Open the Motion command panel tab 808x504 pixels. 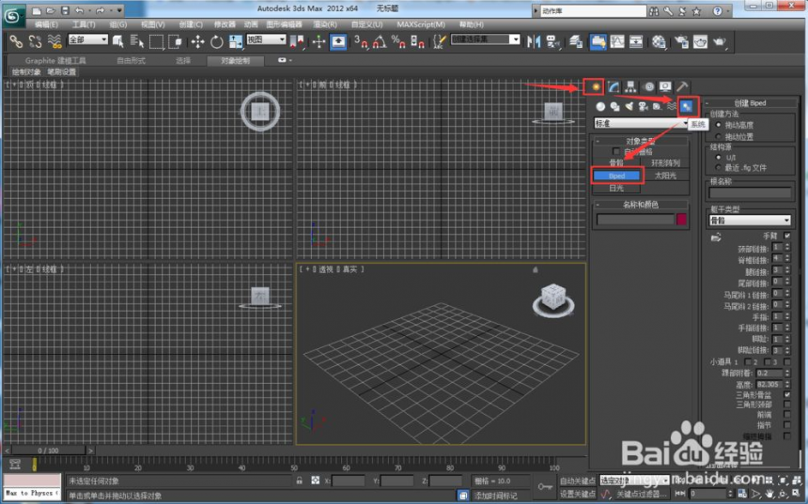(649, 86)
